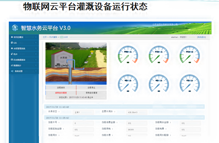Disable auto irrigation via 停用自动灌溉
This screenshot has height=143, width=219.
[92, 93]
